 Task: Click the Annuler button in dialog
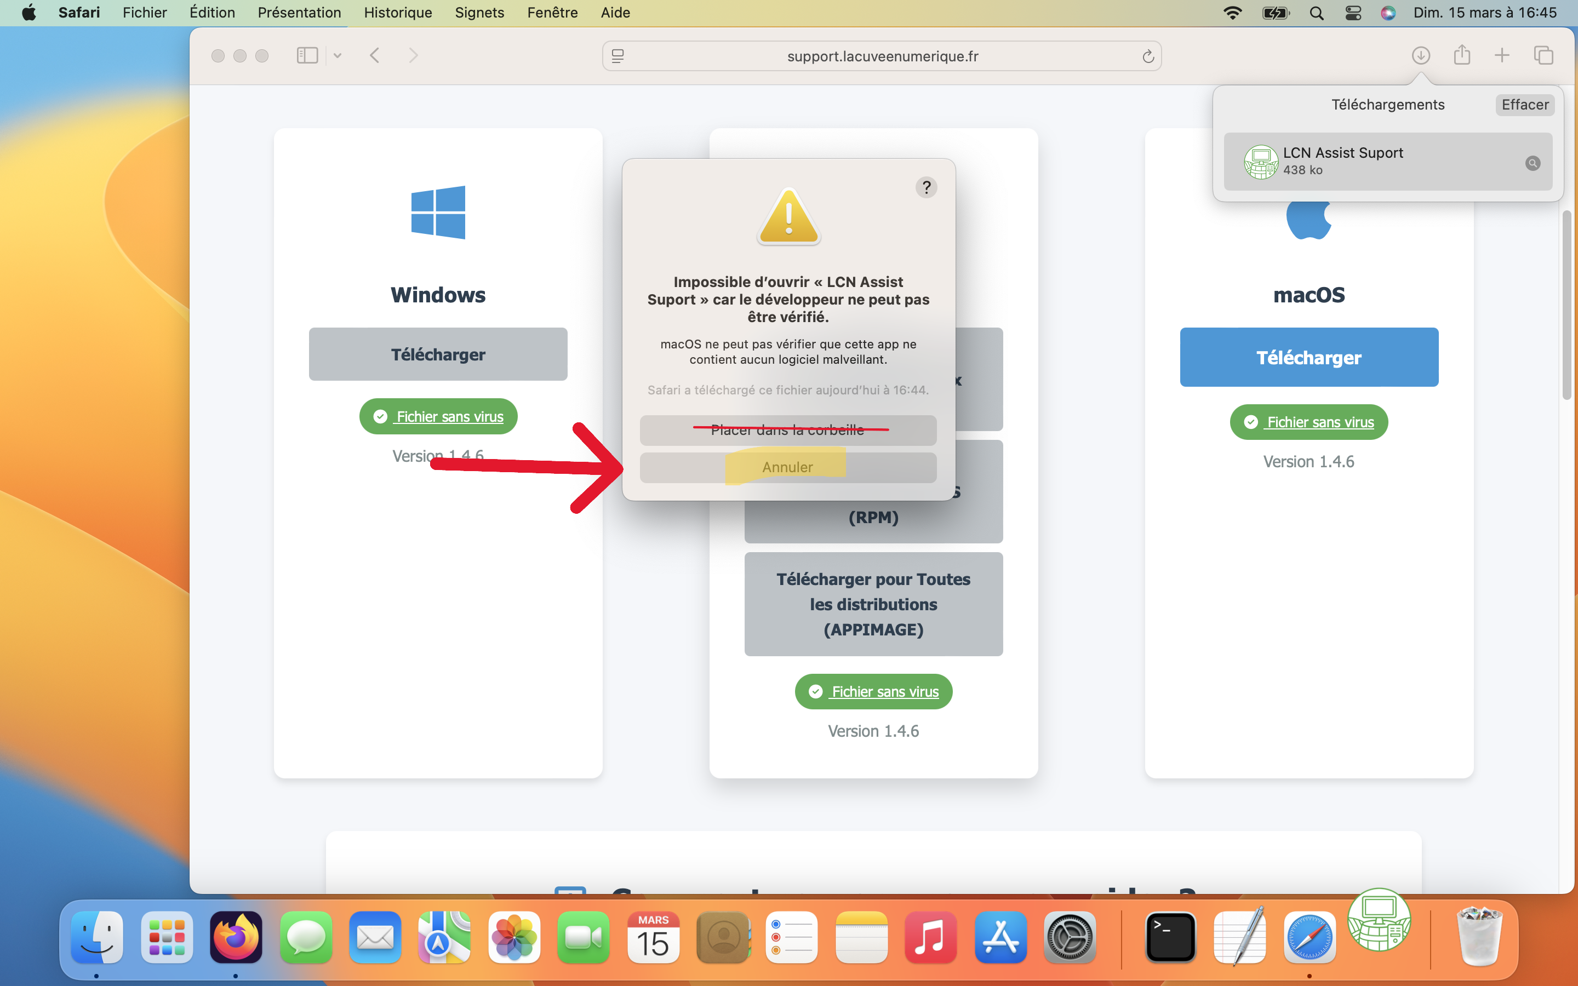(x=788, y=468)
